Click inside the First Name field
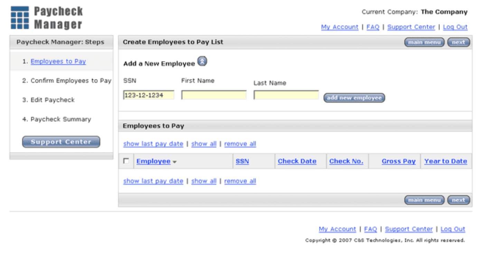Screen dimensions: 481x253 pos(213,94)
